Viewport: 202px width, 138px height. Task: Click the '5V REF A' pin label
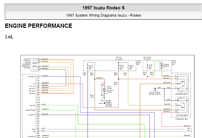(x=32, y=77)
